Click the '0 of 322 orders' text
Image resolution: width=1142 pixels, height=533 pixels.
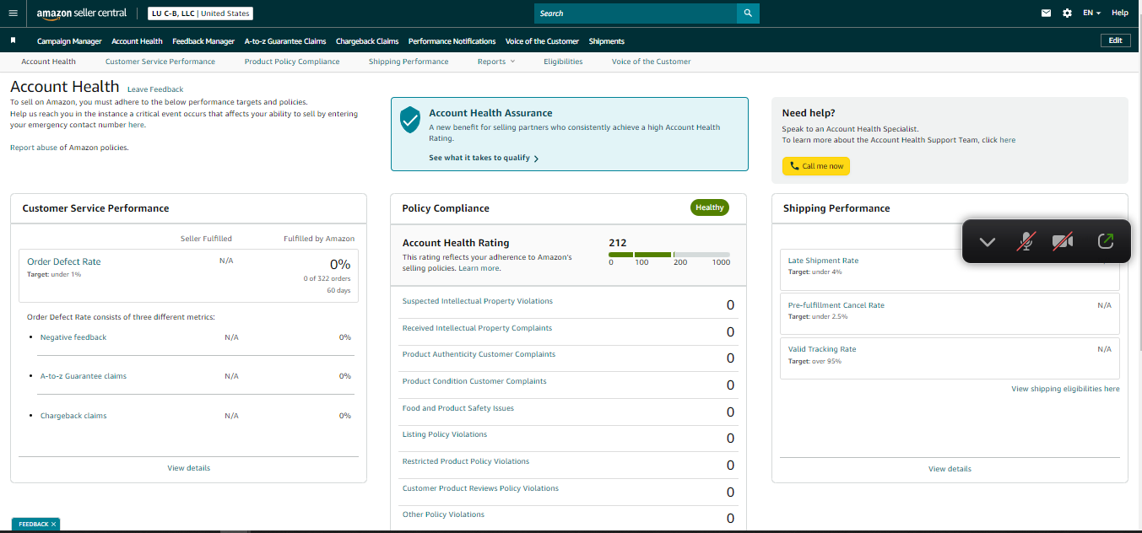(x=327, y=278)
